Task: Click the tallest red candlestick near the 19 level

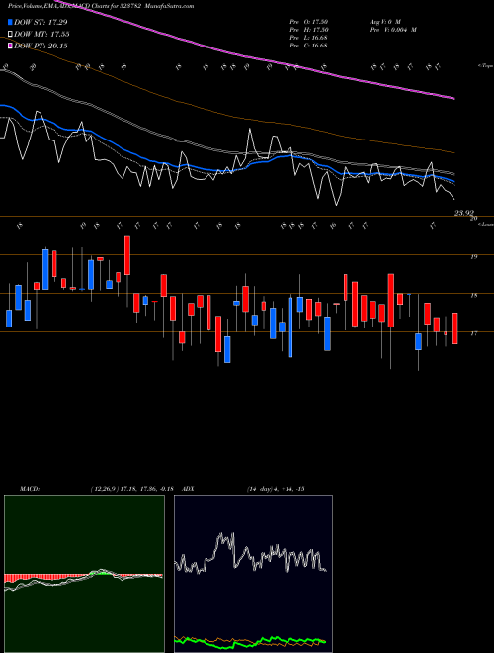Action: (127, 255)
